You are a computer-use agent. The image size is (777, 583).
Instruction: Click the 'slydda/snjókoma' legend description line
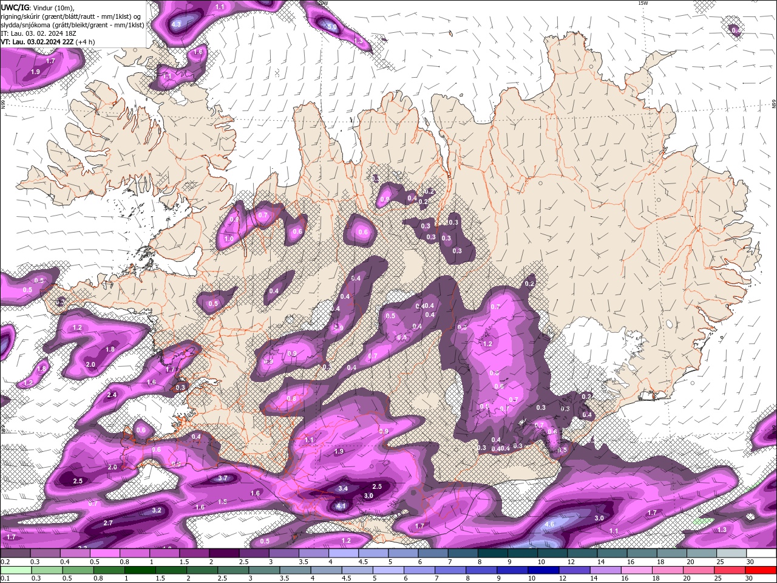click(x=72, y=25)
